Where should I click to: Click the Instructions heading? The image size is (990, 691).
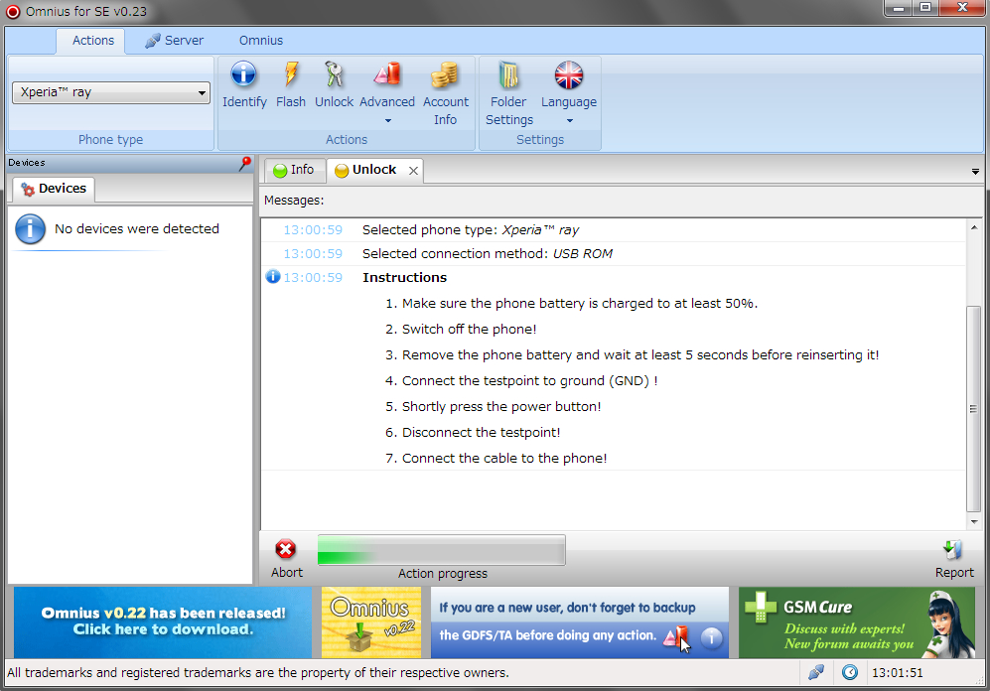[x=405, y=278]
